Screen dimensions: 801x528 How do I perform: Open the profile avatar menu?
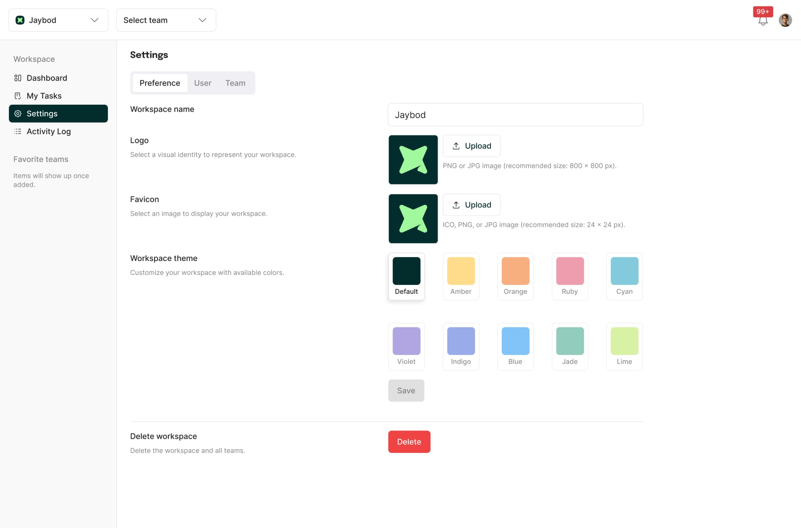pos(785,20)
